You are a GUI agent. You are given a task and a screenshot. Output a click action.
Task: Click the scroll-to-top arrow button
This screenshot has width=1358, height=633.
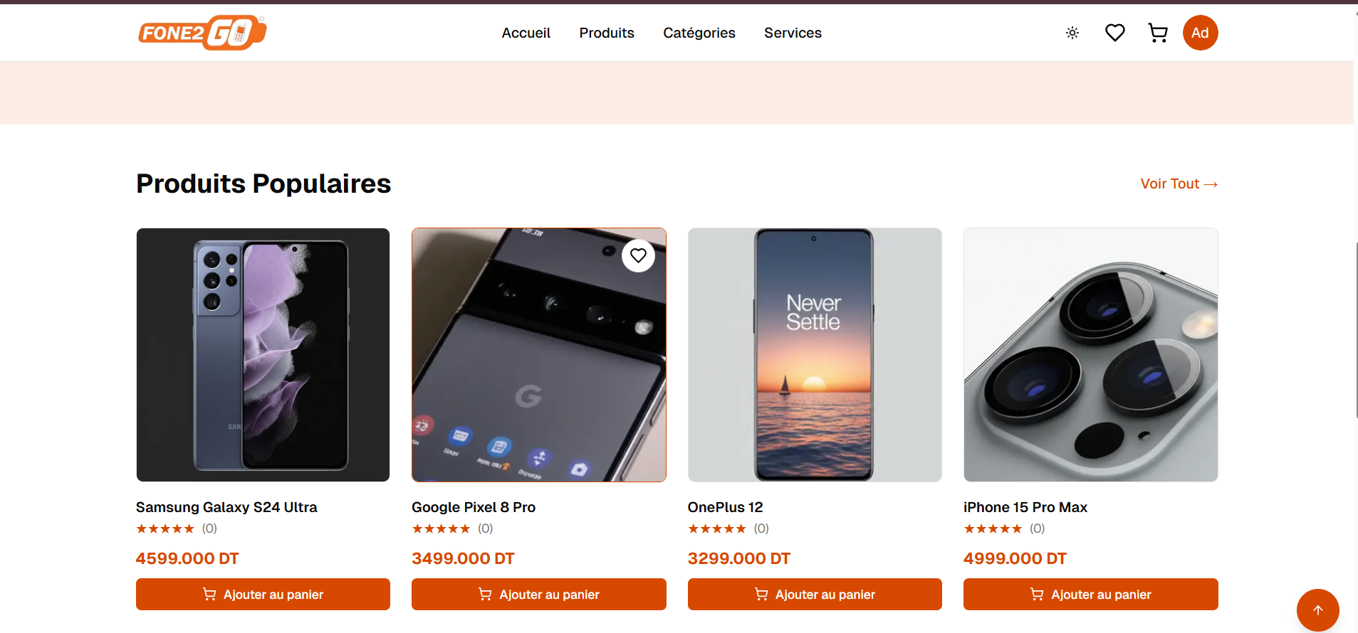click(1317, 610)
